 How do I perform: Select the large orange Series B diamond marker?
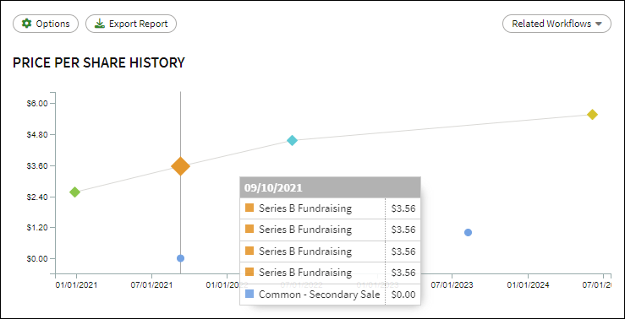pos(180,166)
